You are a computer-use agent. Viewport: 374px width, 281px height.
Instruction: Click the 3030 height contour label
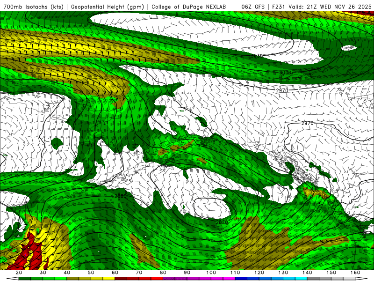pos(257,56)
